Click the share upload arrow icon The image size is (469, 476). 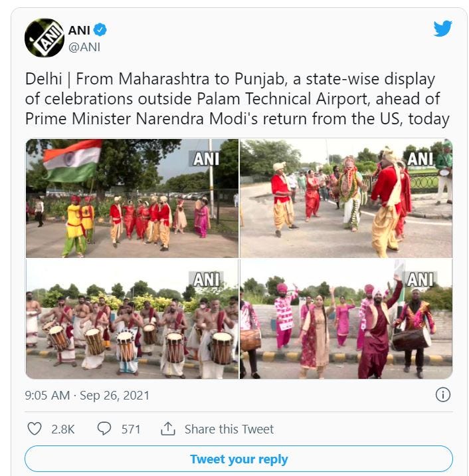168,429
